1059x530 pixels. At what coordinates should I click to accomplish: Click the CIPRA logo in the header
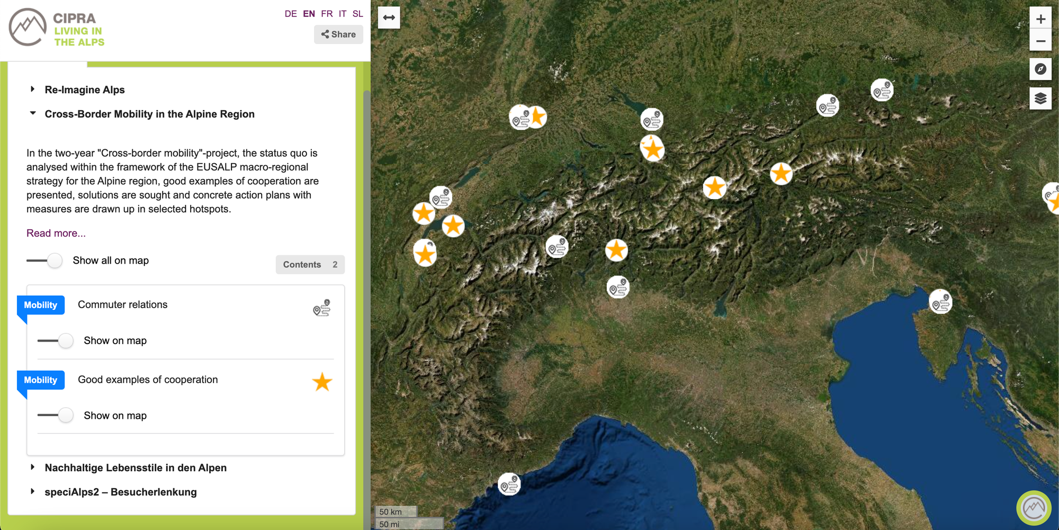click(57, 28)
